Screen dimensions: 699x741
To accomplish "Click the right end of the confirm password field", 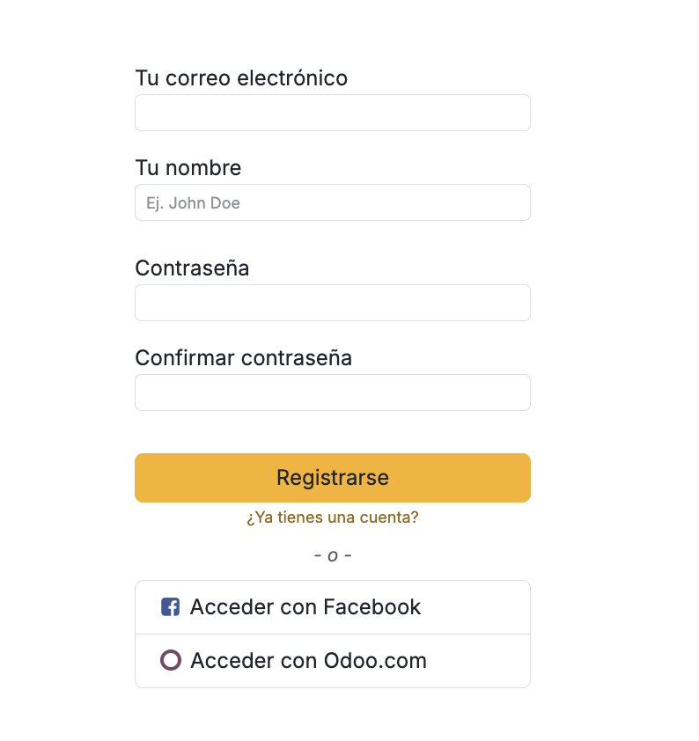I will click(x=515, y=393).
